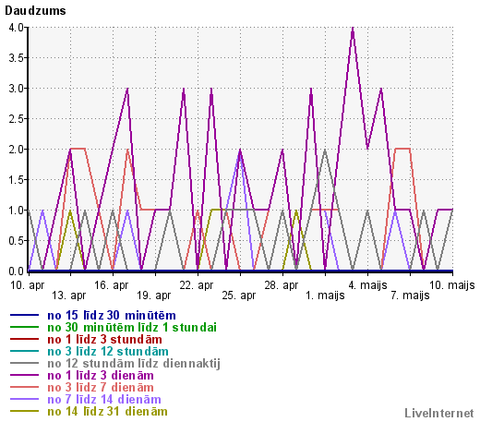Viewport: 480px width, 422px height.
Task: Click the purple legend line swatch
Action: click(x=24, y=375)
